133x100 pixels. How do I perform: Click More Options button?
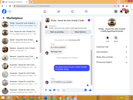pyautogui.click(x=80, y=32)
